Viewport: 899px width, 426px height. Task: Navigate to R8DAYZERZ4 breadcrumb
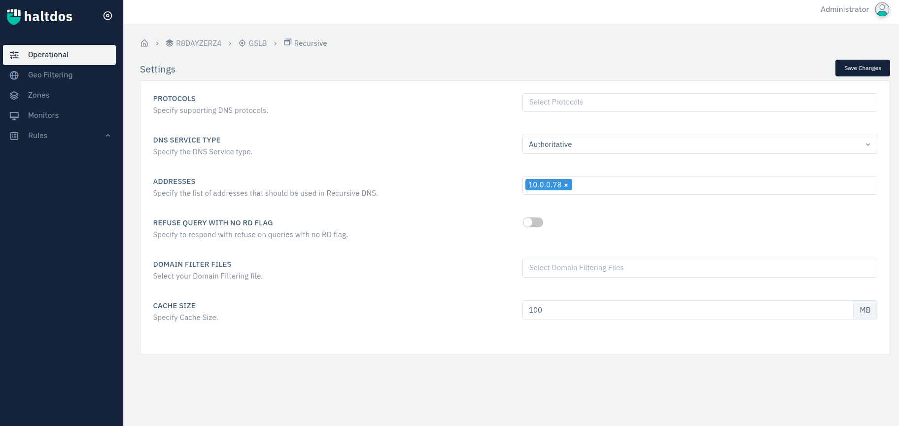click(199, 43)
